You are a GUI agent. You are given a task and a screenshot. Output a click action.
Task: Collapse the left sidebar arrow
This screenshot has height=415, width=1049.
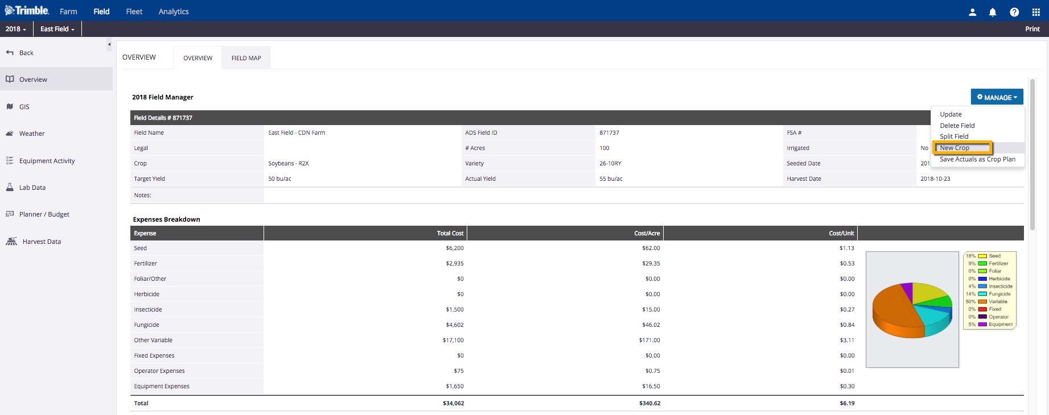tap(109, 44)
